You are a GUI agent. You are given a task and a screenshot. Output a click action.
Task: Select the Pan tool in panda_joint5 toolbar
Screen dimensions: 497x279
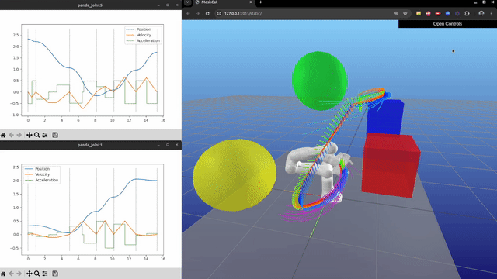tap(30, 135)
